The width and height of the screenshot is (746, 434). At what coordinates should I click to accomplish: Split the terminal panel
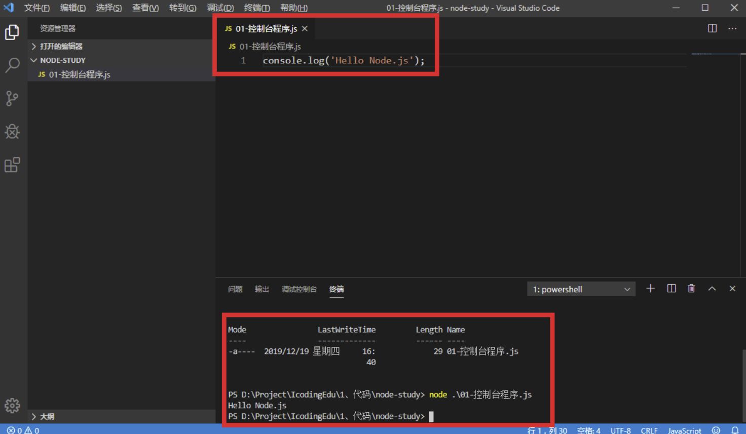pyautogui.click(x=672, y=289)
